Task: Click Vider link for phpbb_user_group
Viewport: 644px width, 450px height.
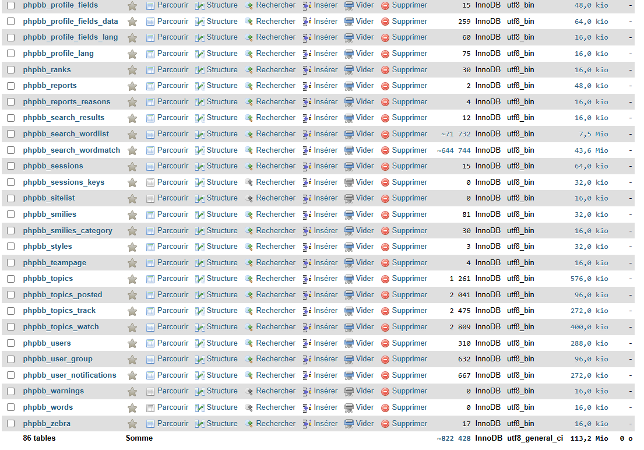Action: (x=365, y=359)
